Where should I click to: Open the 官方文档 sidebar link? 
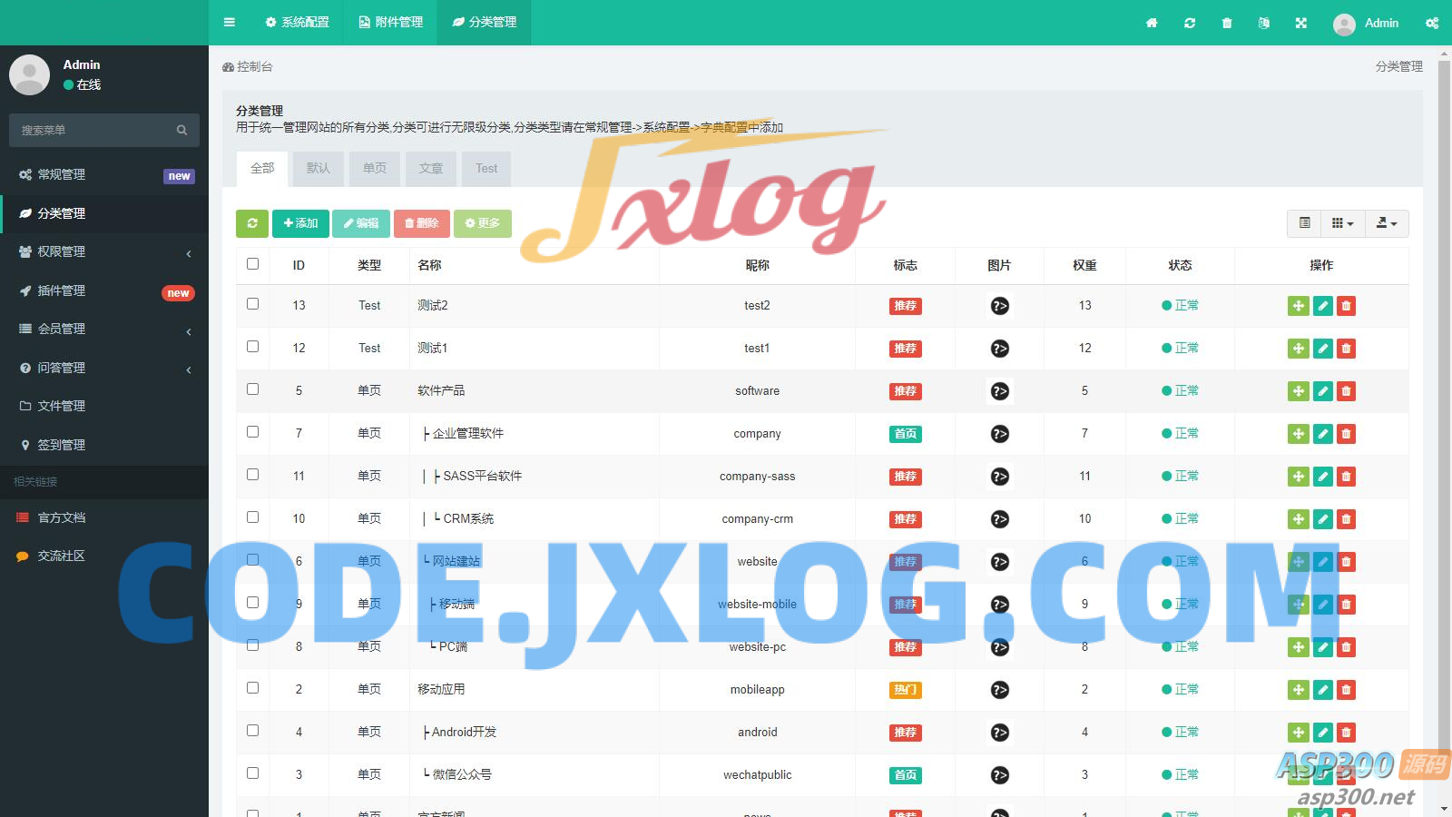62,517
